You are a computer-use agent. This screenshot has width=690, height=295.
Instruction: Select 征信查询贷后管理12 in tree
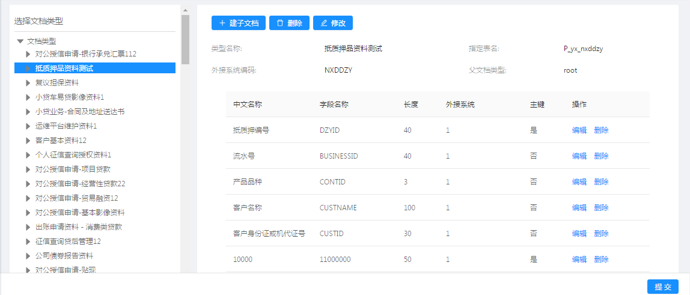(68, 242)
